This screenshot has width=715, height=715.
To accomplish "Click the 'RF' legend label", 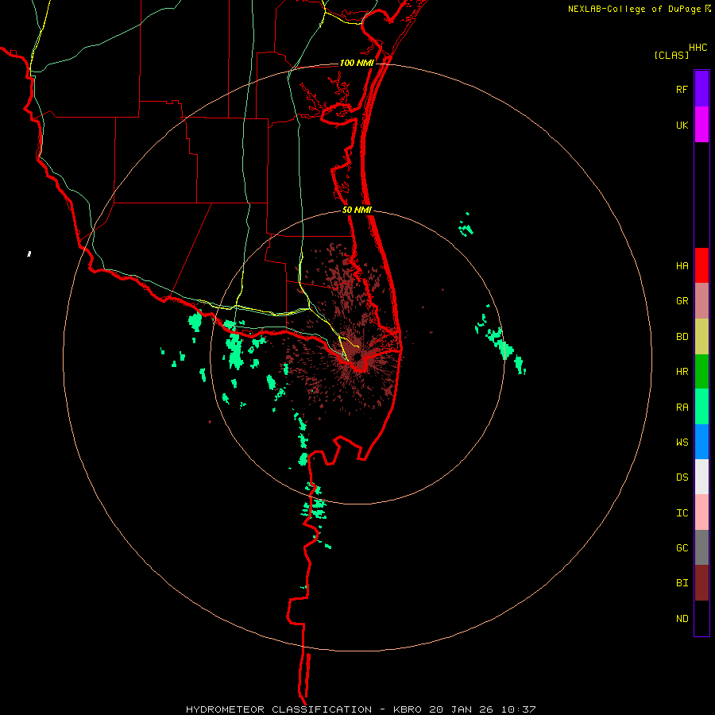I will pyautogui.click(x=682, y=89).
